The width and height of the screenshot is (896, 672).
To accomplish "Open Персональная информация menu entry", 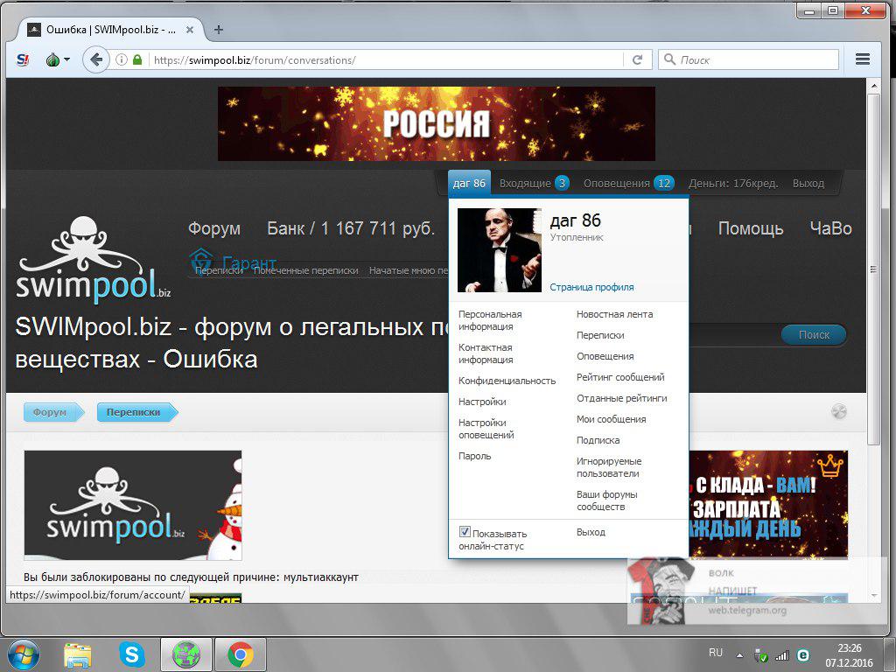I will pyautogui.click(x=490, y=320).
